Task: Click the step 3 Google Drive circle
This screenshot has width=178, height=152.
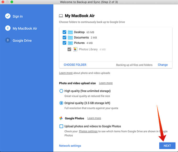Action: [8, 40]
